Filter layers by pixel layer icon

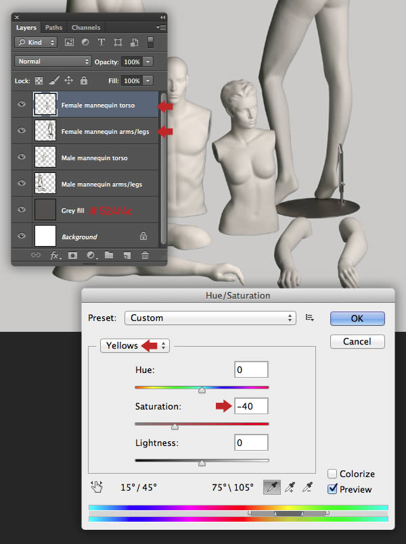tap(69, 43)
